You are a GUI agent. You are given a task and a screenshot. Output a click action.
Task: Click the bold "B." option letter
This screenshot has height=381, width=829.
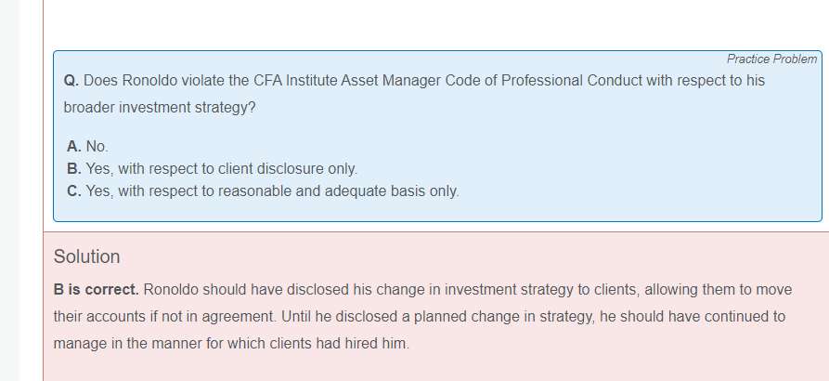(x=74, y=169)
